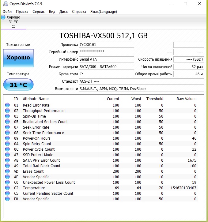The width and height of the screenshot is (208, 222).
Task: Click the status orb for Erase Count
Action: click(7, 171)
